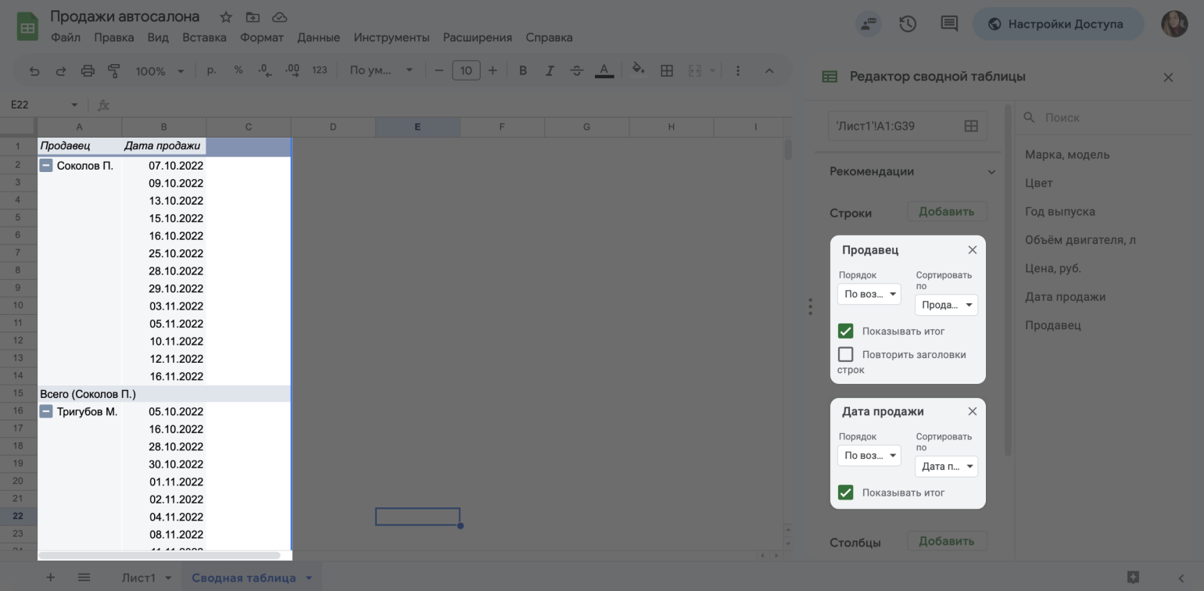Open the text color picker
The height and width of the screenshot is (591, 1204).
point(604,71)
